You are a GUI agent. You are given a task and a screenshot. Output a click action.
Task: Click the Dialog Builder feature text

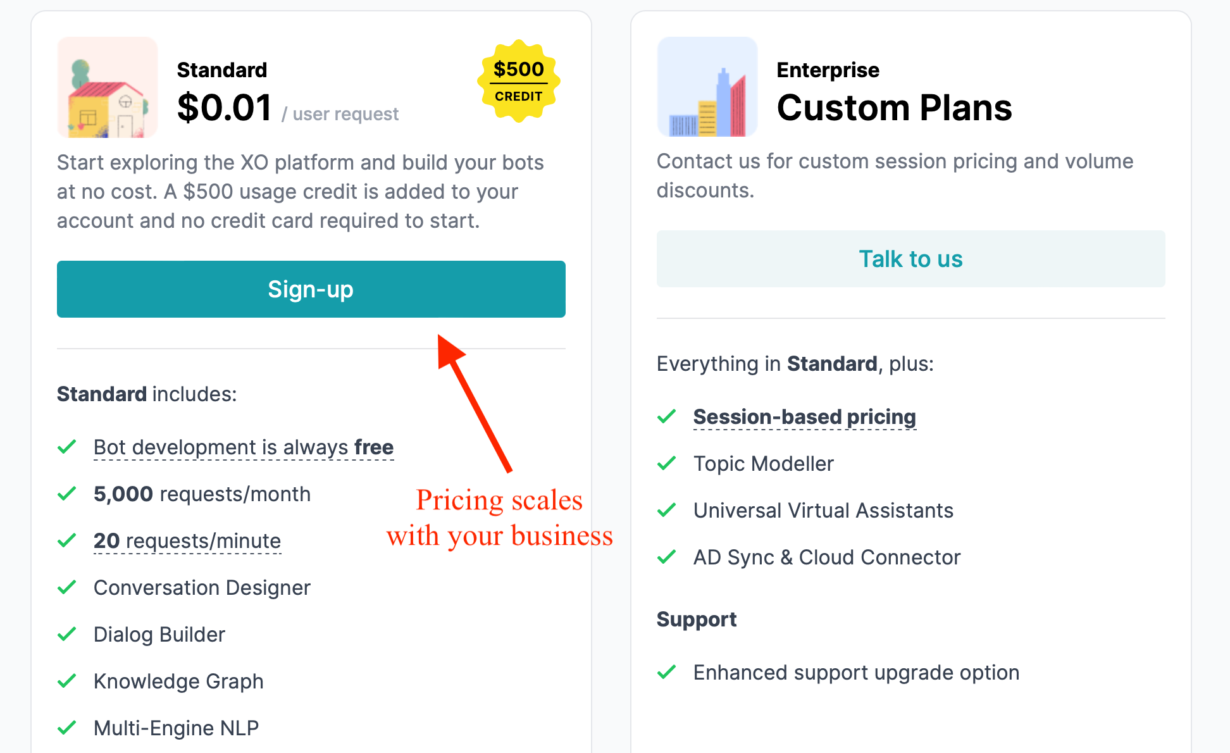159,635
